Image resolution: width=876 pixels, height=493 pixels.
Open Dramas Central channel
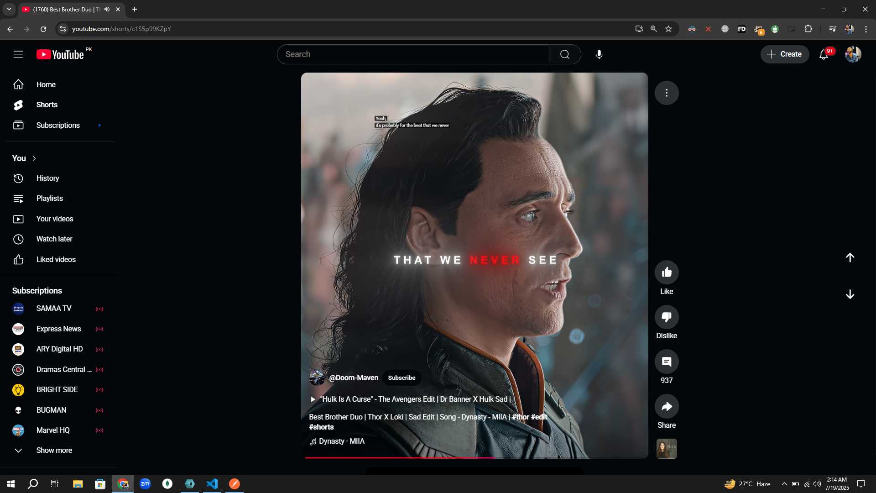point(58,370)
